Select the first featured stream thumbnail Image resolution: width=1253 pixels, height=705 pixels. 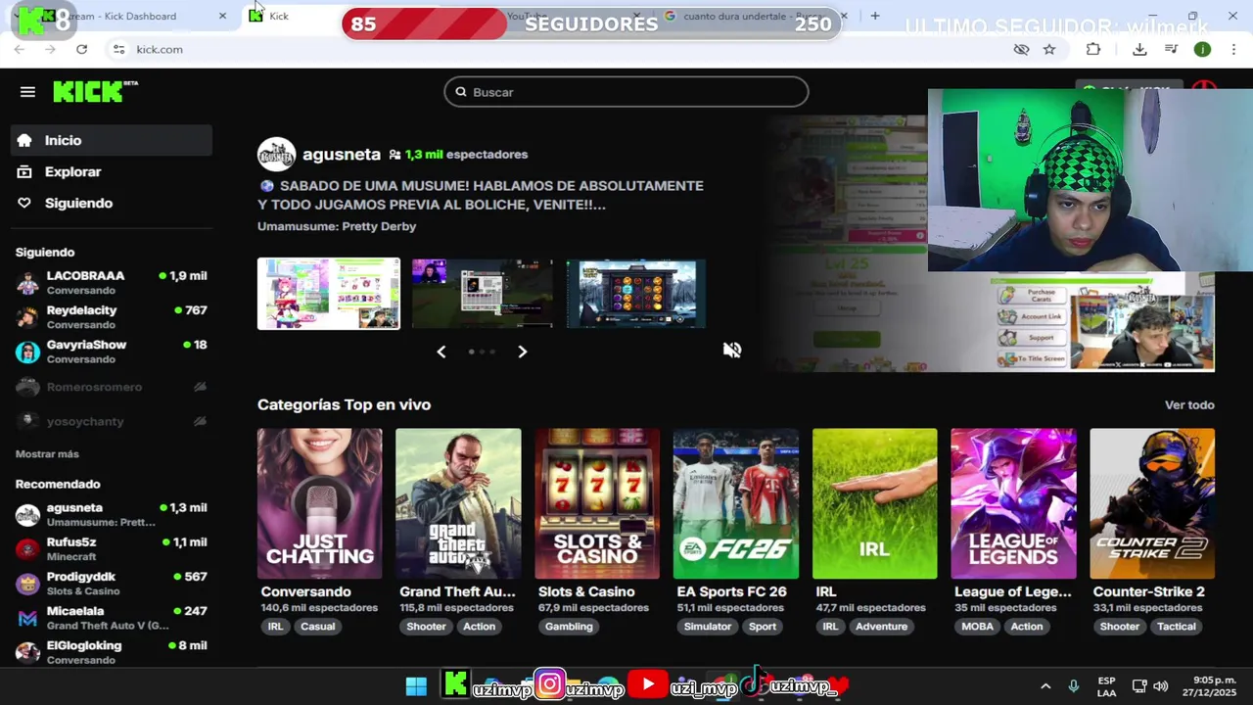[329, 294]
